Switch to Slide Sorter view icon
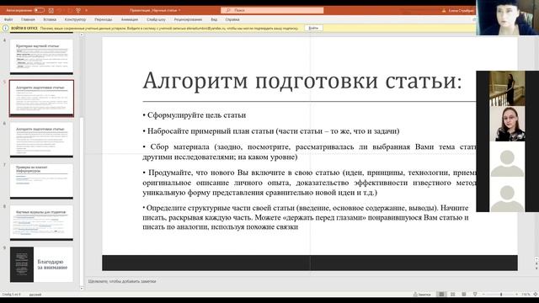Image resolution: width=539 pixels, height=303 pixels. (x=453, y=295)
